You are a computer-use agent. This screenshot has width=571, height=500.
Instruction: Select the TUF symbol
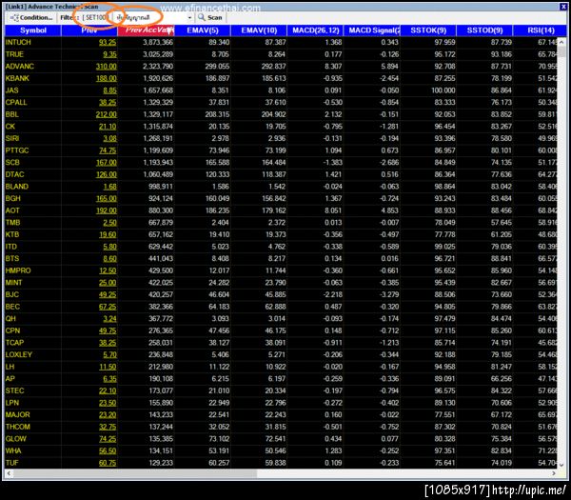(x=11, y=463)
